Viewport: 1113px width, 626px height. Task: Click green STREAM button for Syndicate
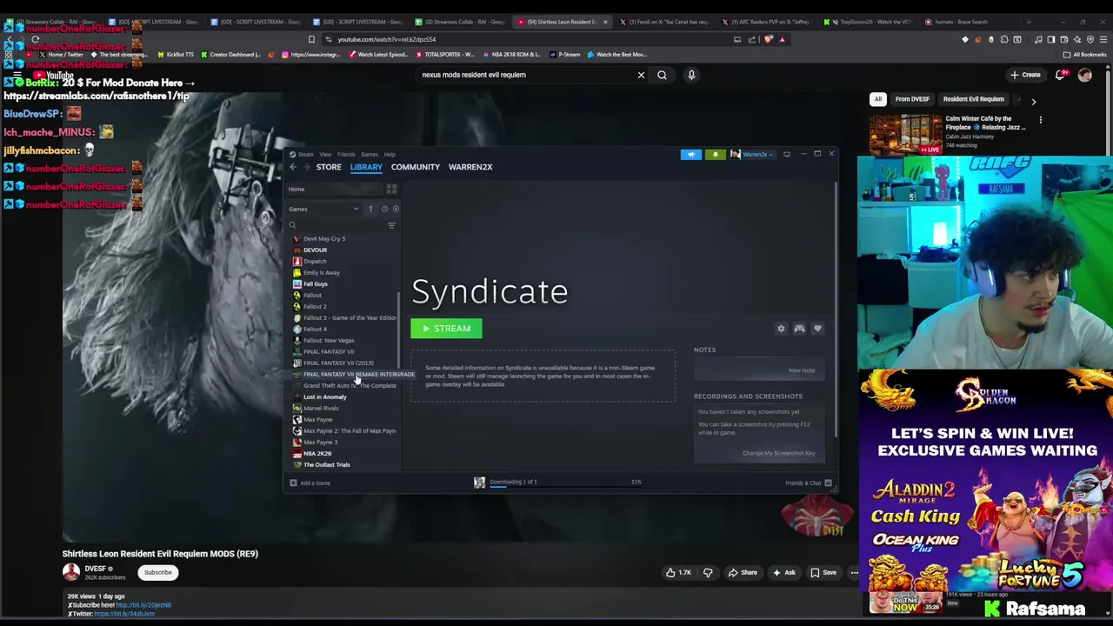coord(446,329)
